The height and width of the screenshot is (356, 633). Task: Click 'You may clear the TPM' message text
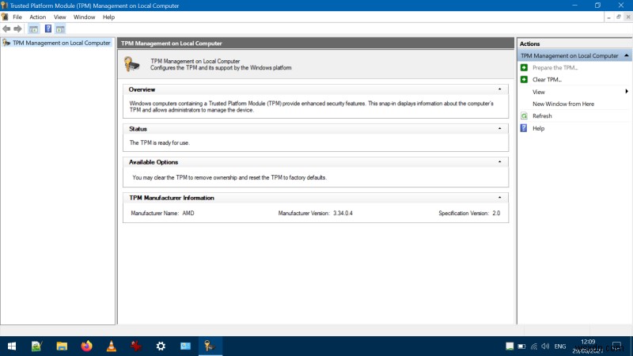(229, 177)
